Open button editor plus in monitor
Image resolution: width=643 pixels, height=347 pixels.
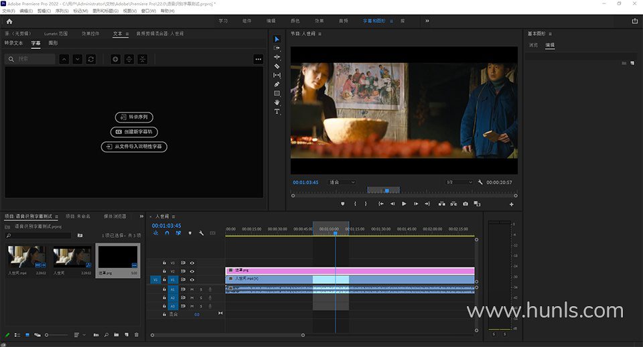click(x=511, y=204)
